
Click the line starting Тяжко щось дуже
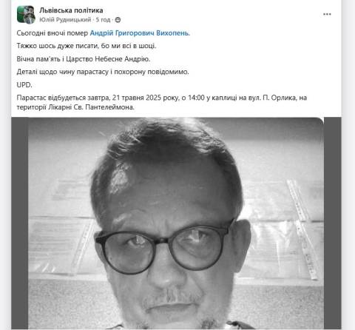point(87,46)
